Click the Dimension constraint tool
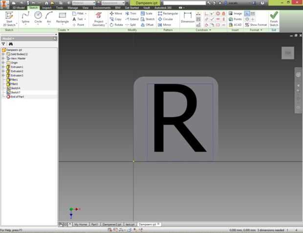 (188, 17)
